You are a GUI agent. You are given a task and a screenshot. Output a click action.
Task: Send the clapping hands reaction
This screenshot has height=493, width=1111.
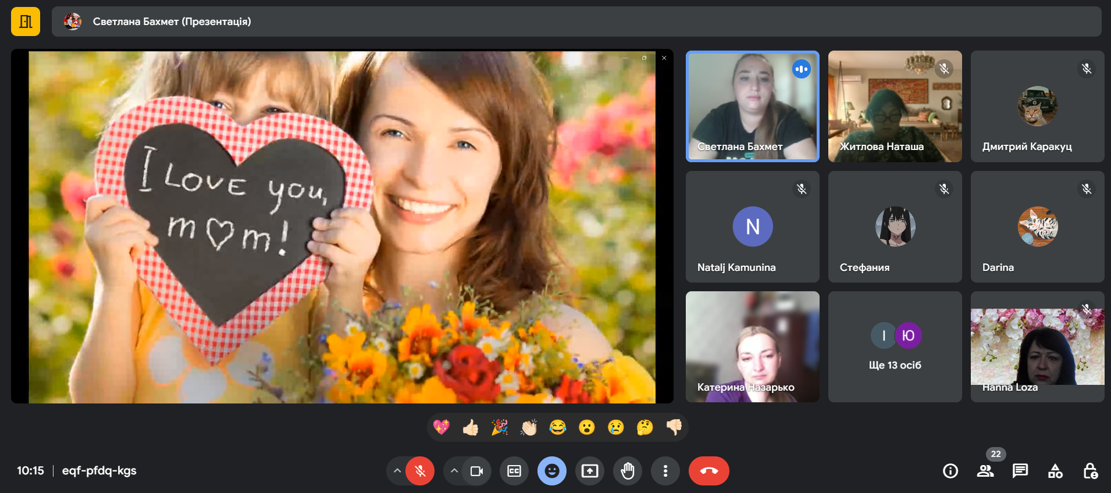[528, 428]
